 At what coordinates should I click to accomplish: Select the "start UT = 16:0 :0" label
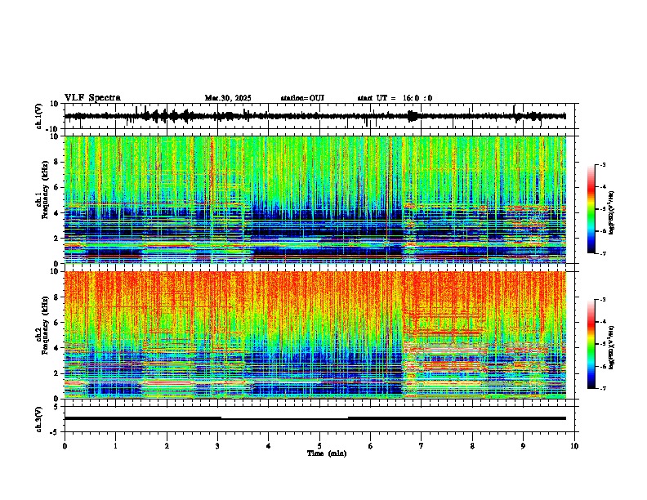tap(395, 98)
